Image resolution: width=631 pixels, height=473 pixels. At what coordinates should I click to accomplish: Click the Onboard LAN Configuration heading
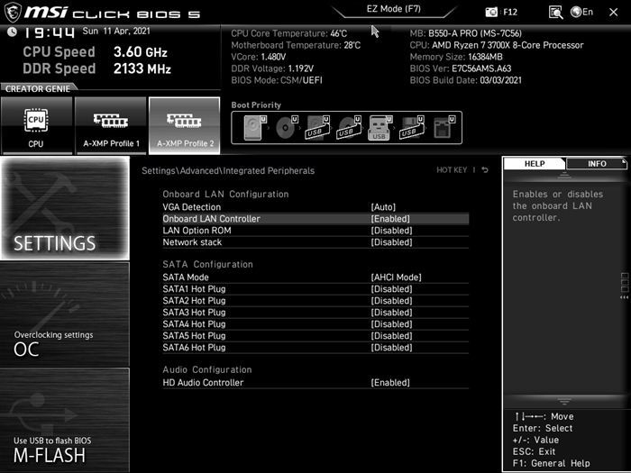[x=225, y=194]
